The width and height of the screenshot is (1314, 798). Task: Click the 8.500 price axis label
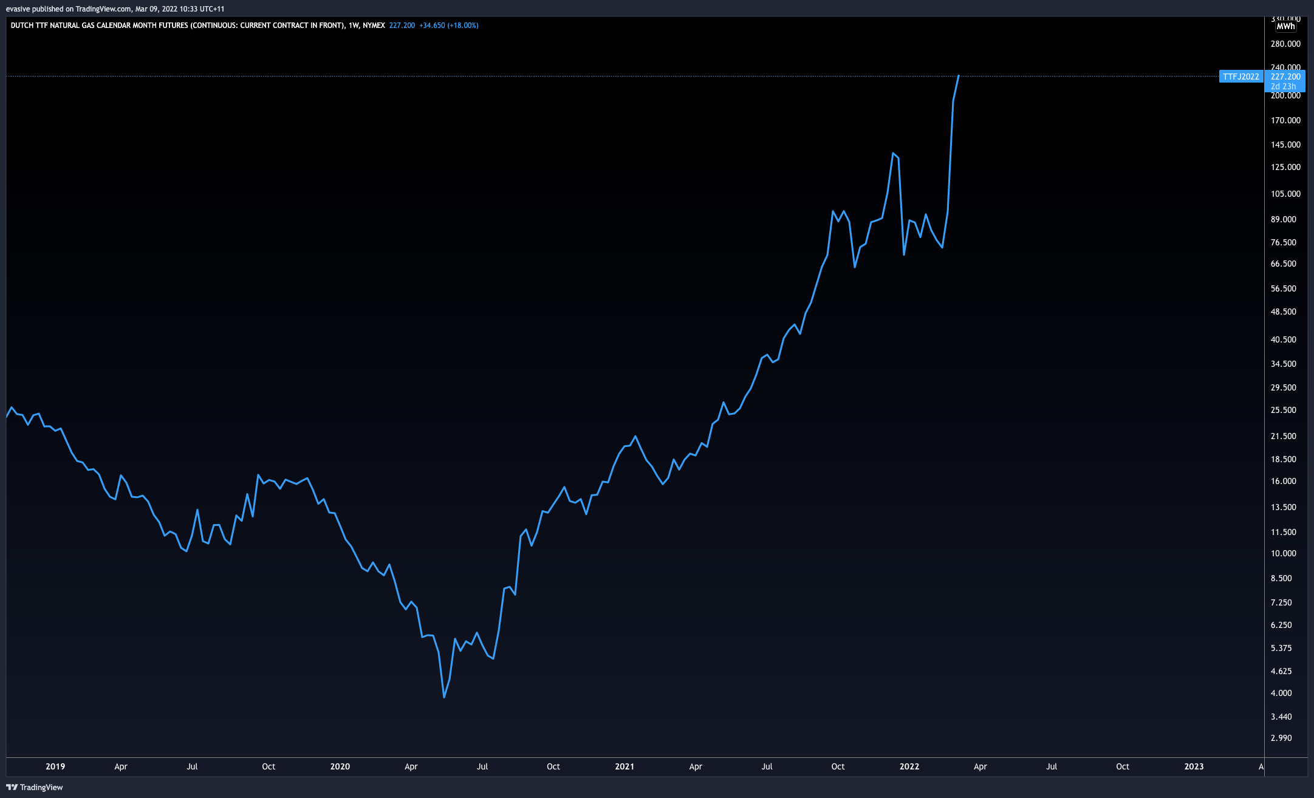(x=1281, y=578)
